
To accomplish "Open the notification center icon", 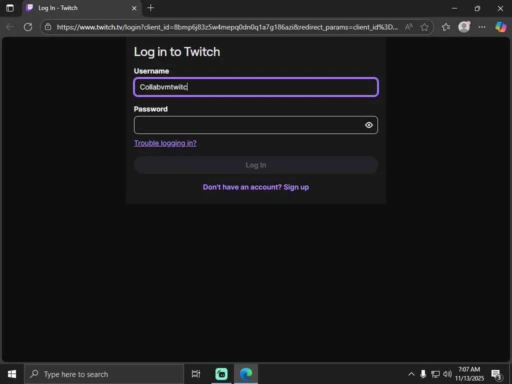I will [496, 374].
